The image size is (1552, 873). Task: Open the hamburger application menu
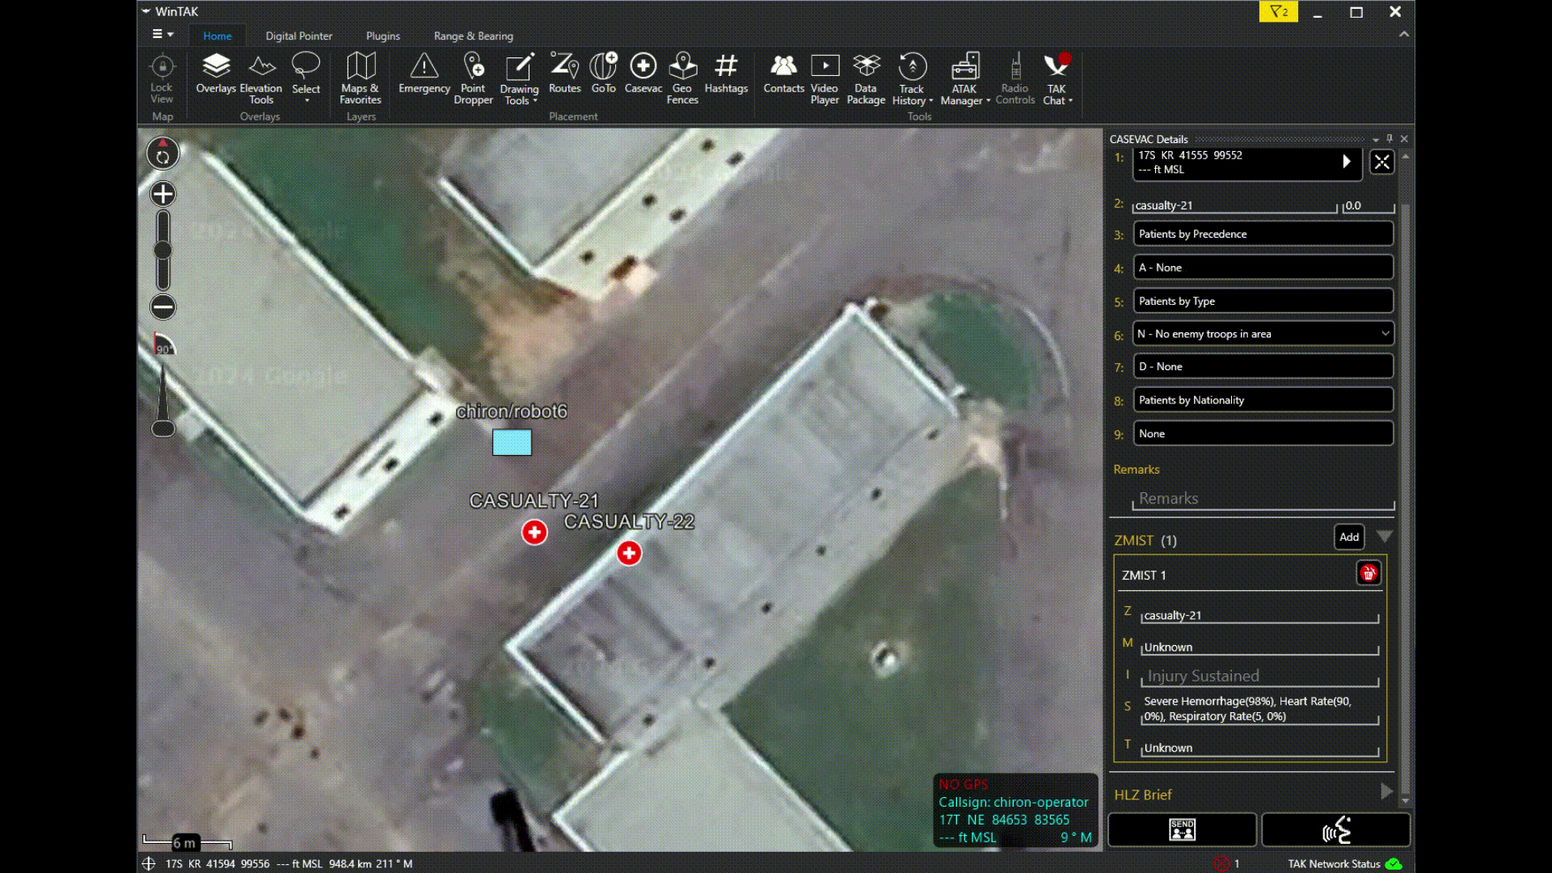pyautogui.click(x=162, y=34)
